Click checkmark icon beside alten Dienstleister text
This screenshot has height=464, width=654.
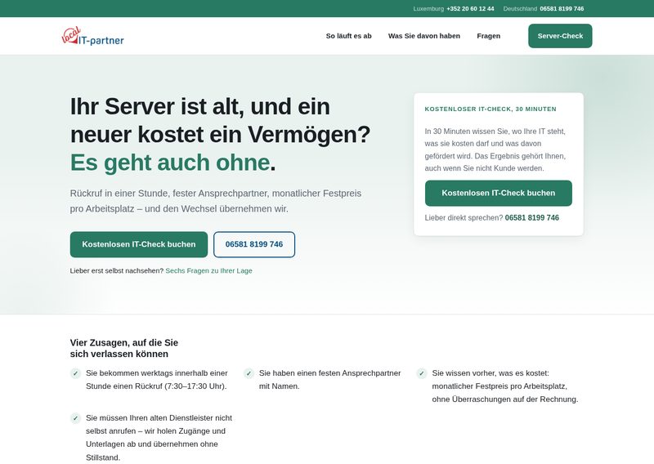[75, 418]
